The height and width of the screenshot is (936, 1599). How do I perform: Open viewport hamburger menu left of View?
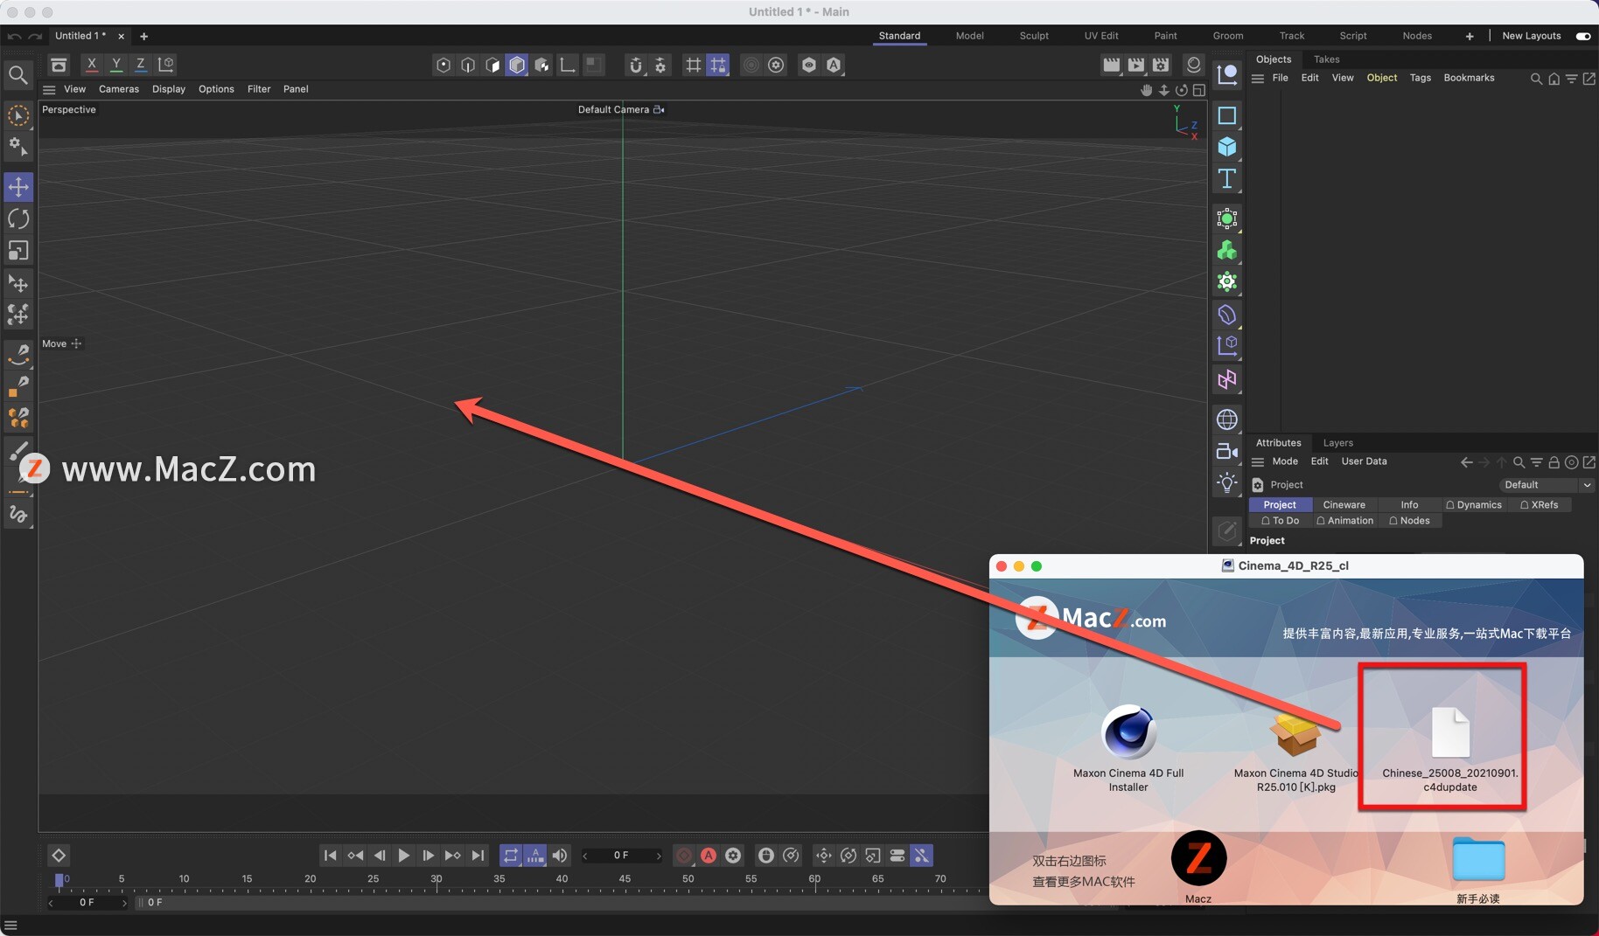point(49,89)
